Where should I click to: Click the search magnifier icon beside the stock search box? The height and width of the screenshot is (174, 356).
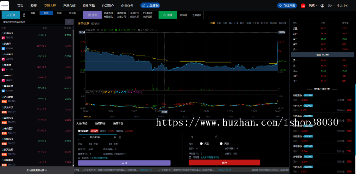69,22
